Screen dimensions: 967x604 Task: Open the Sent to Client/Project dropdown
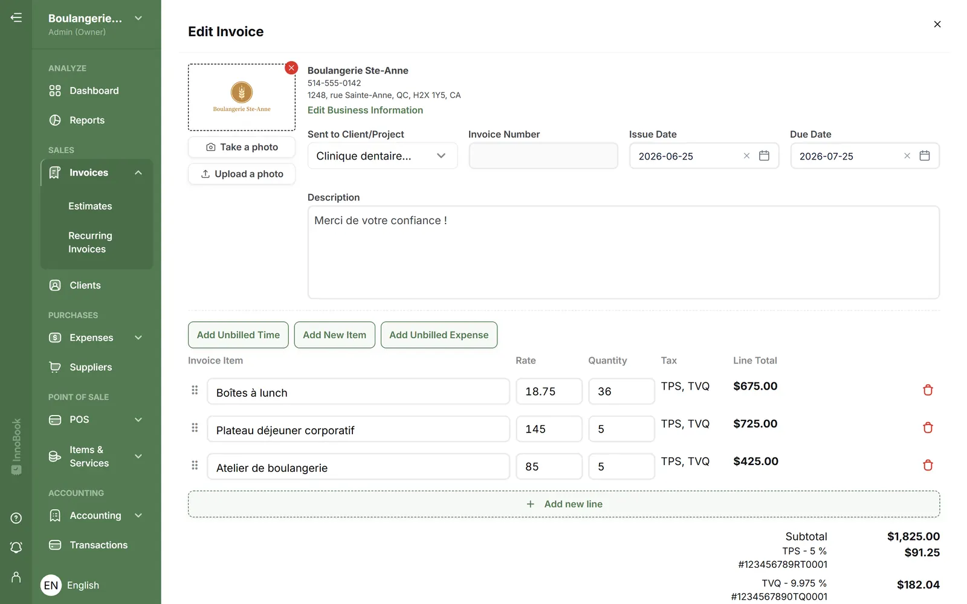(382, 156)
